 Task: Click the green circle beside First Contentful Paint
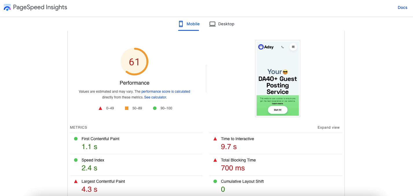click(76, 139)
